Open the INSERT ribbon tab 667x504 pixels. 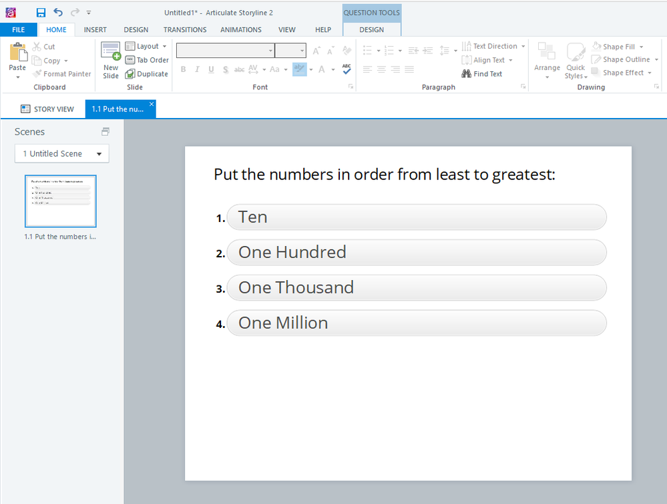95,30
